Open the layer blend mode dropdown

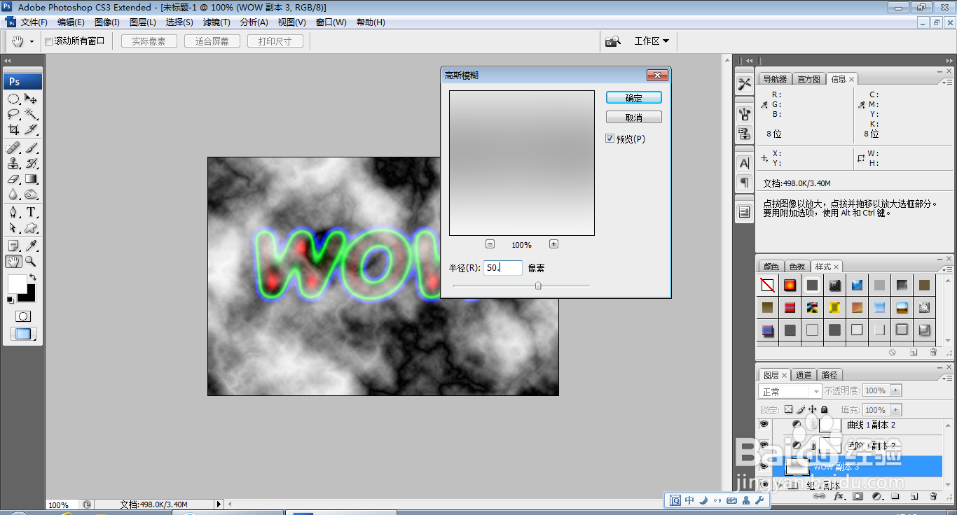[x=790, y=391]
